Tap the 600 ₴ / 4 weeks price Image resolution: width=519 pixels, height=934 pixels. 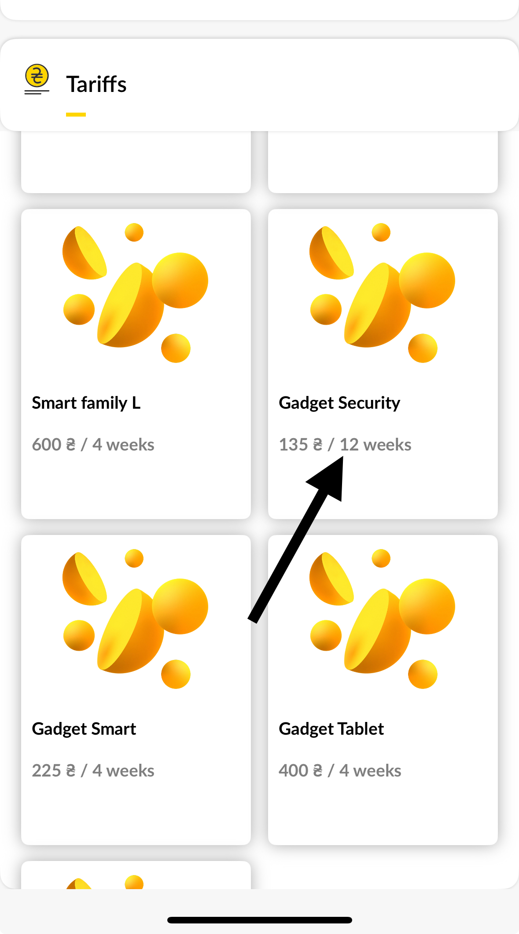93,444
